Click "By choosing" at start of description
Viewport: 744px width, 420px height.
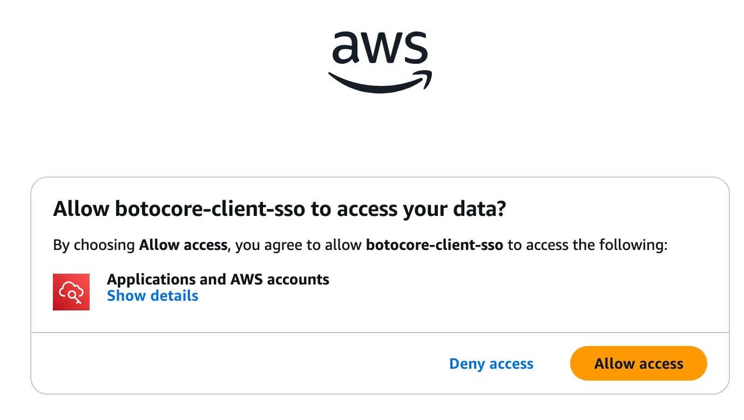tap(94, 245)
